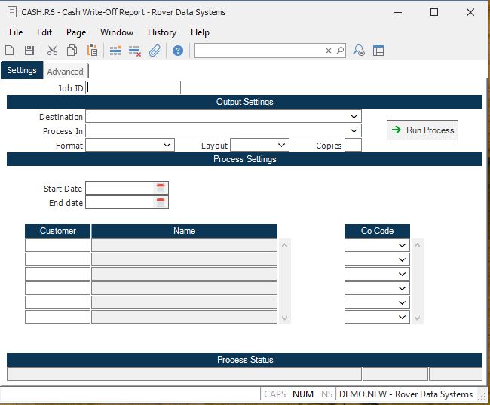This screenshot has height=405, width=490.
Task: Click into the Job ID field
Action: pos(133,87)
